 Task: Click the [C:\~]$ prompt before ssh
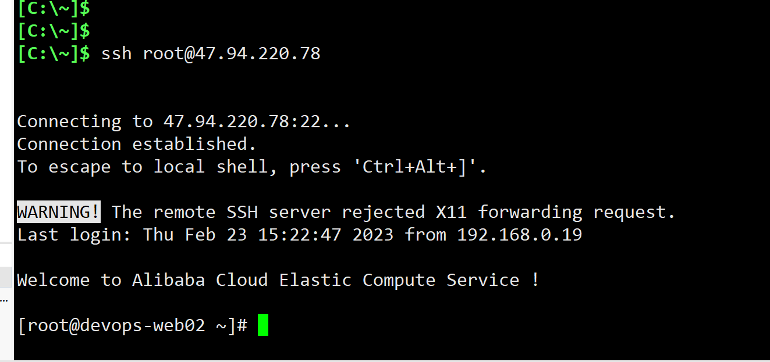tap(54, 53)
